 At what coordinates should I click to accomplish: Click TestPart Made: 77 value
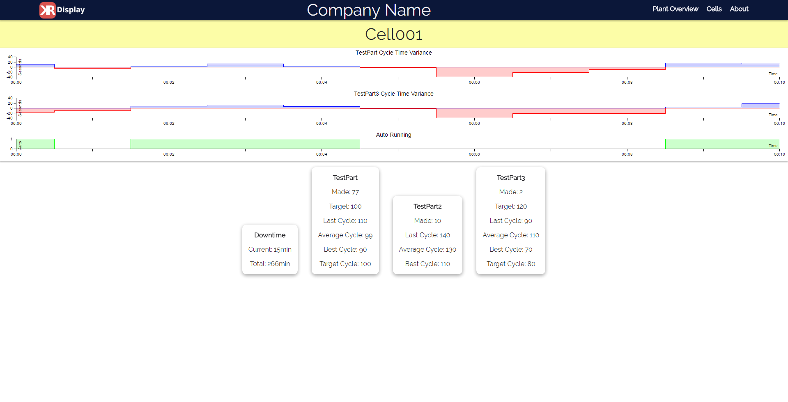coord(345,192)
